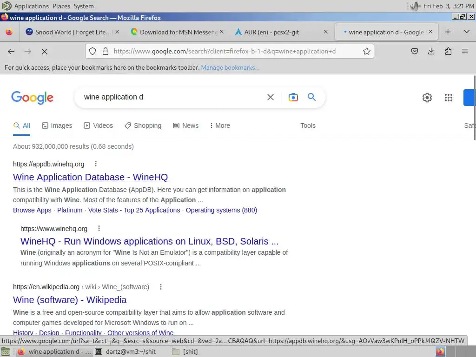
Task: Open the clock showing Fri Feb 3, 3:21 PM
Action: pyautogui.click(x=449, y=6)
